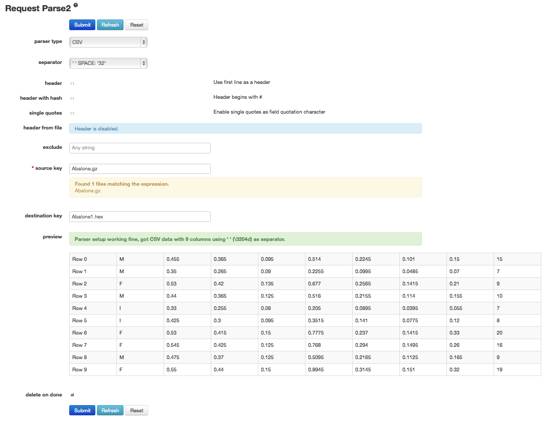
Task: Select the Row 0 cell in preview
Action: coord(92,259)
